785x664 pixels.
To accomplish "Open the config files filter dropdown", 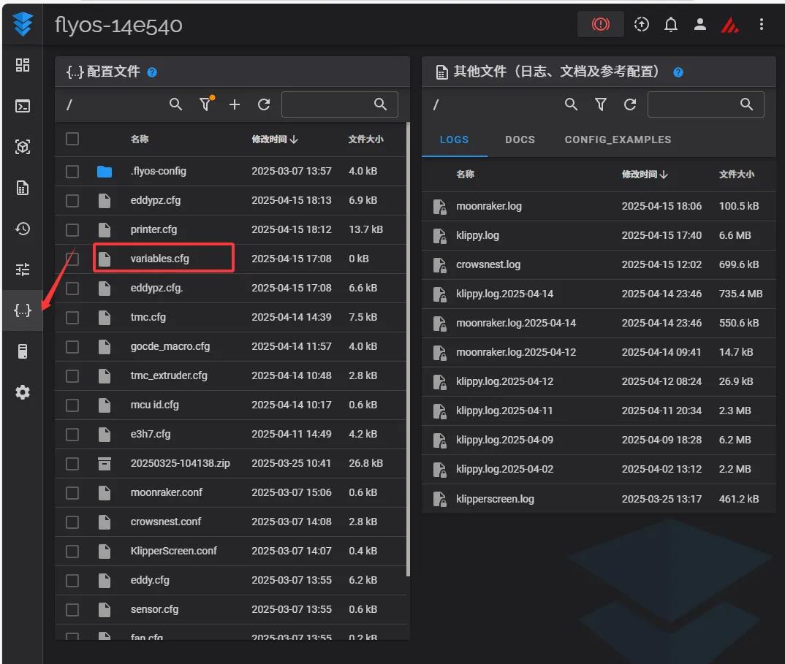I will [205, 105].
